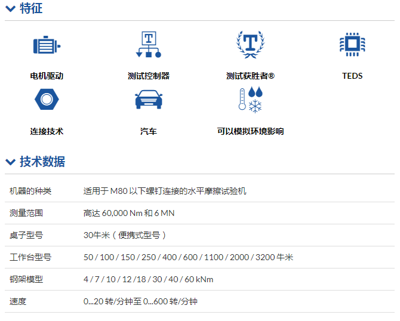Click the 工作台型号 values row
The width and height of the screenshot is (400, 321).
[188, 257]
